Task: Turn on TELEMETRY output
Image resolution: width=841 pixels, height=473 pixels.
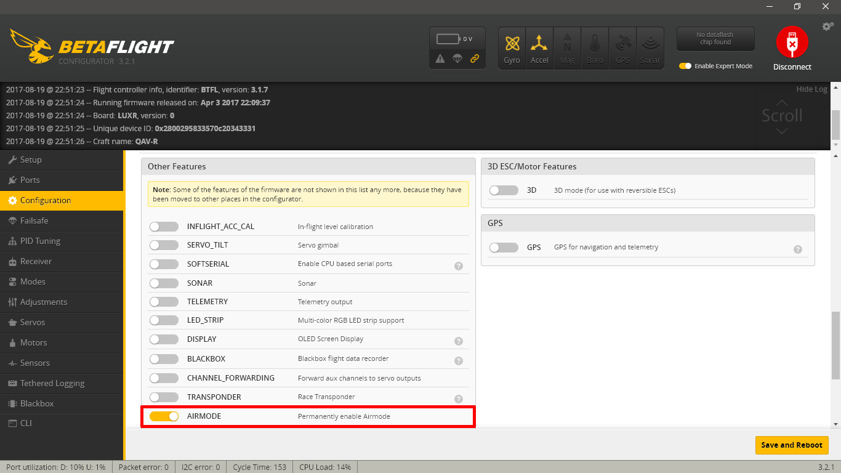Action: 164,302
